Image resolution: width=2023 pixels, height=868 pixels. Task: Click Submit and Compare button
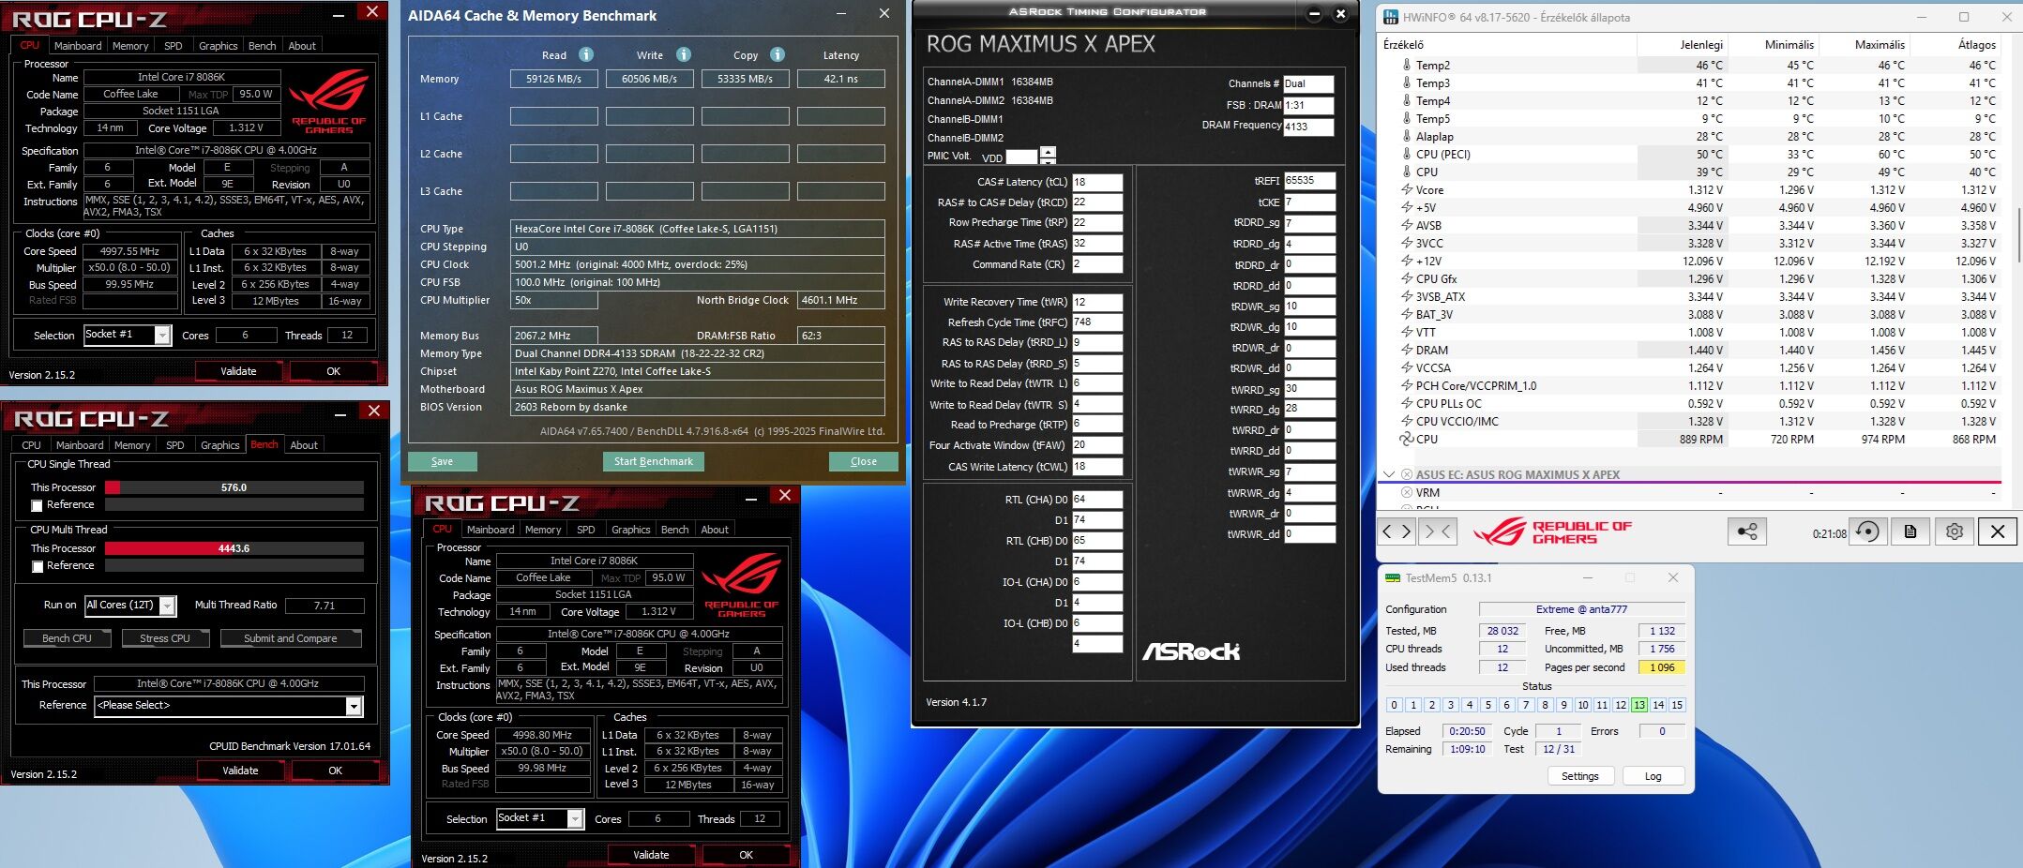[x=290, y=638]
